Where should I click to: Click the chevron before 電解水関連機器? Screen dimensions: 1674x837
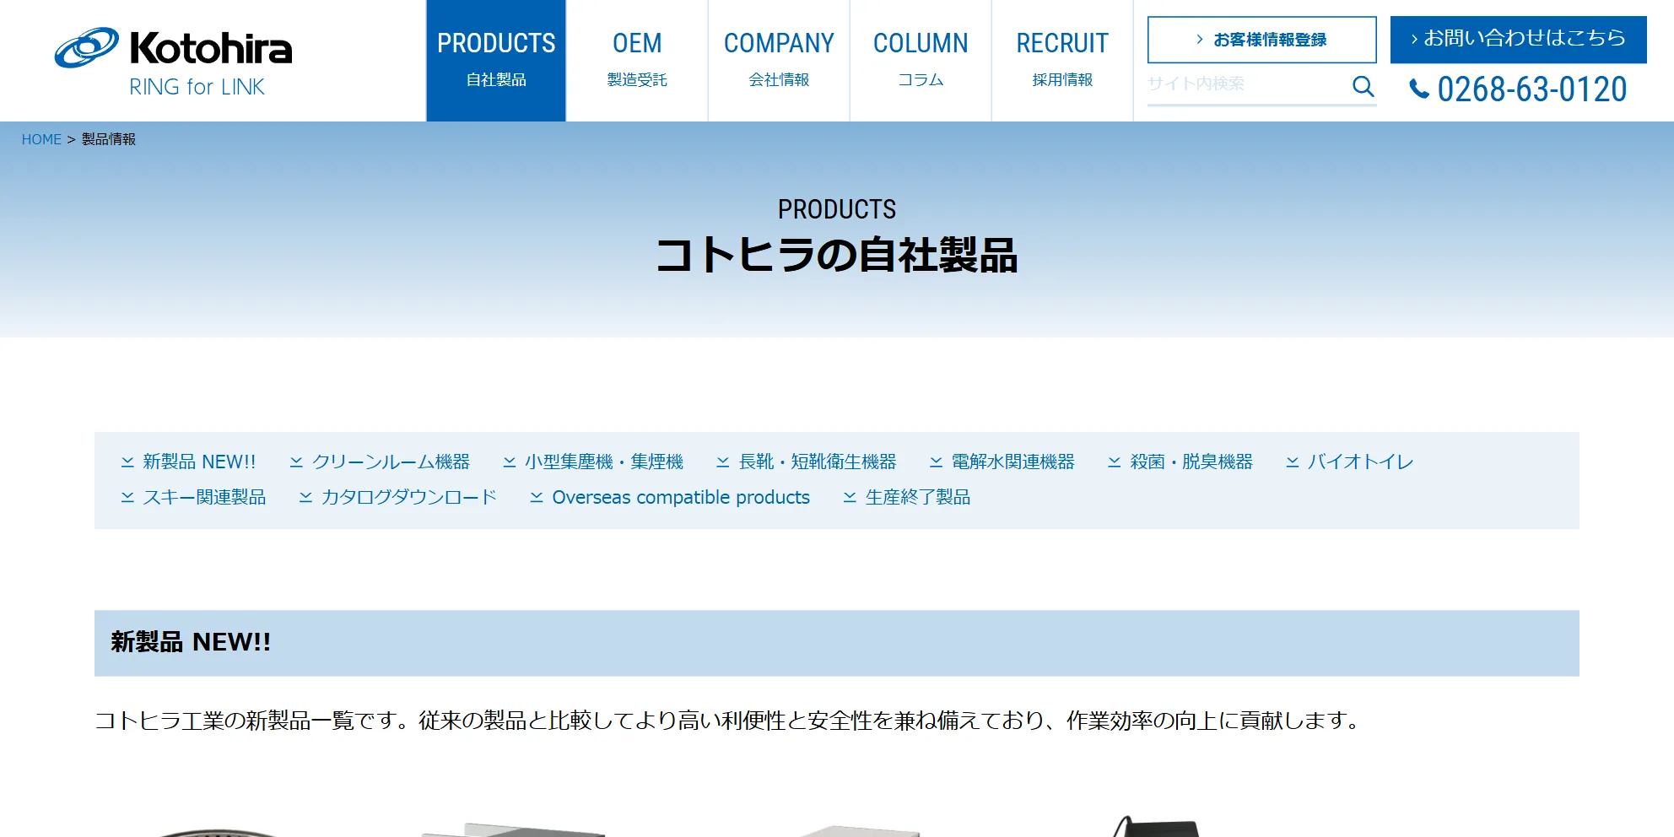(x=937, y=462)
